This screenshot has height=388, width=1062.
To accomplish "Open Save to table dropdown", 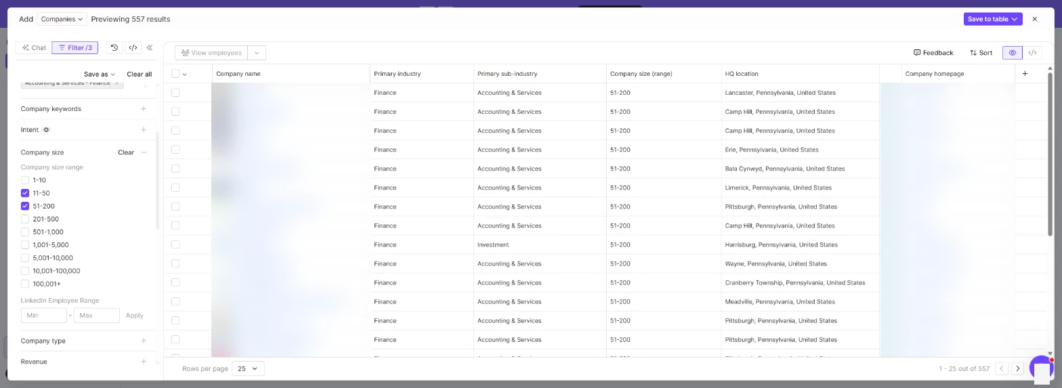I will point(992,19).
